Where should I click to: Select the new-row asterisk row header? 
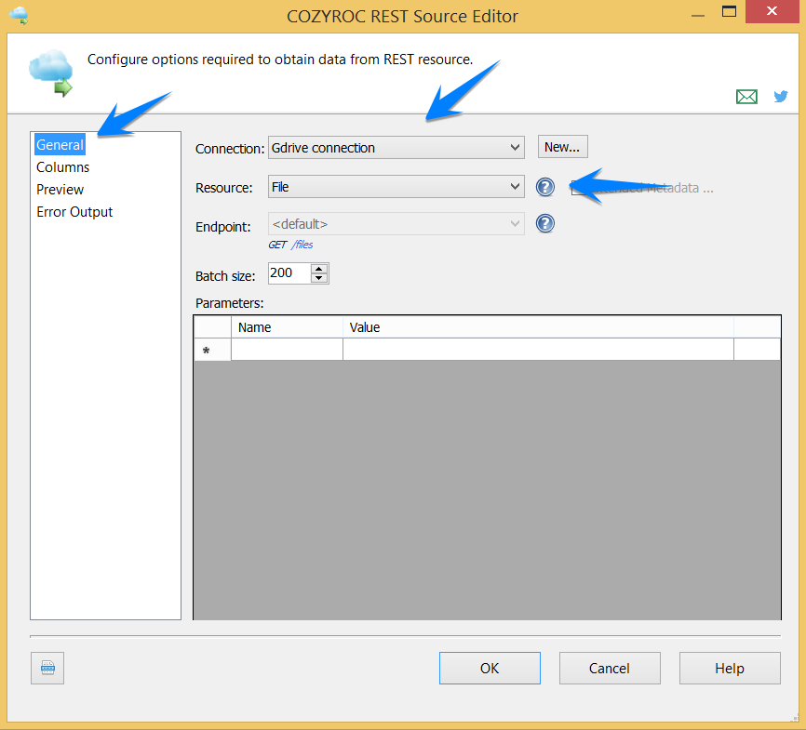click(212, 350)
